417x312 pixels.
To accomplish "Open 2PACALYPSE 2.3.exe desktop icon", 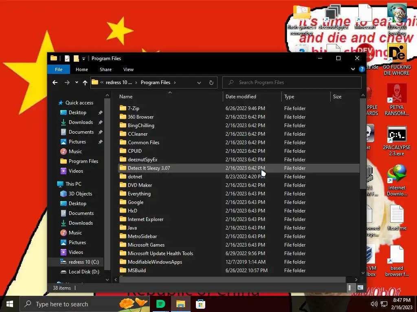I will pos(397,141).
